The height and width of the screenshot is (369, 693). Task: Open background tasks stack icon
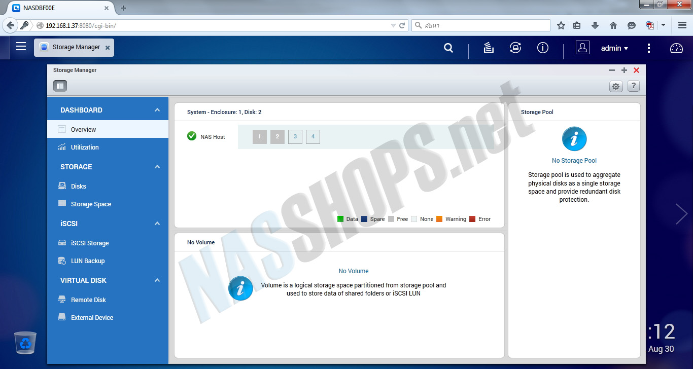click(489, 48)
